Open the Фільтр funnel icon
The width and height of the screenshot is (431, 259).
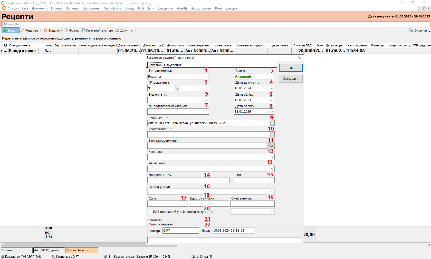(66, 31)
